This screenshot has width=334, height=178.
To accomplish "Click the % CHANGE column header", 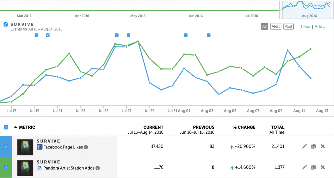I will click(244, 127).
